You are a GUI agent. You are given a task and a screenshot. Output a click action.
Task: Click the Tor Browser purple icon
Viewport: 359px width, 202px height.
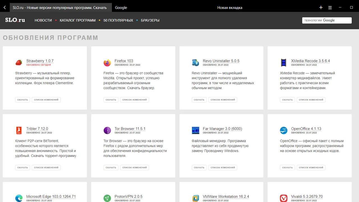[x=107, y=130]
